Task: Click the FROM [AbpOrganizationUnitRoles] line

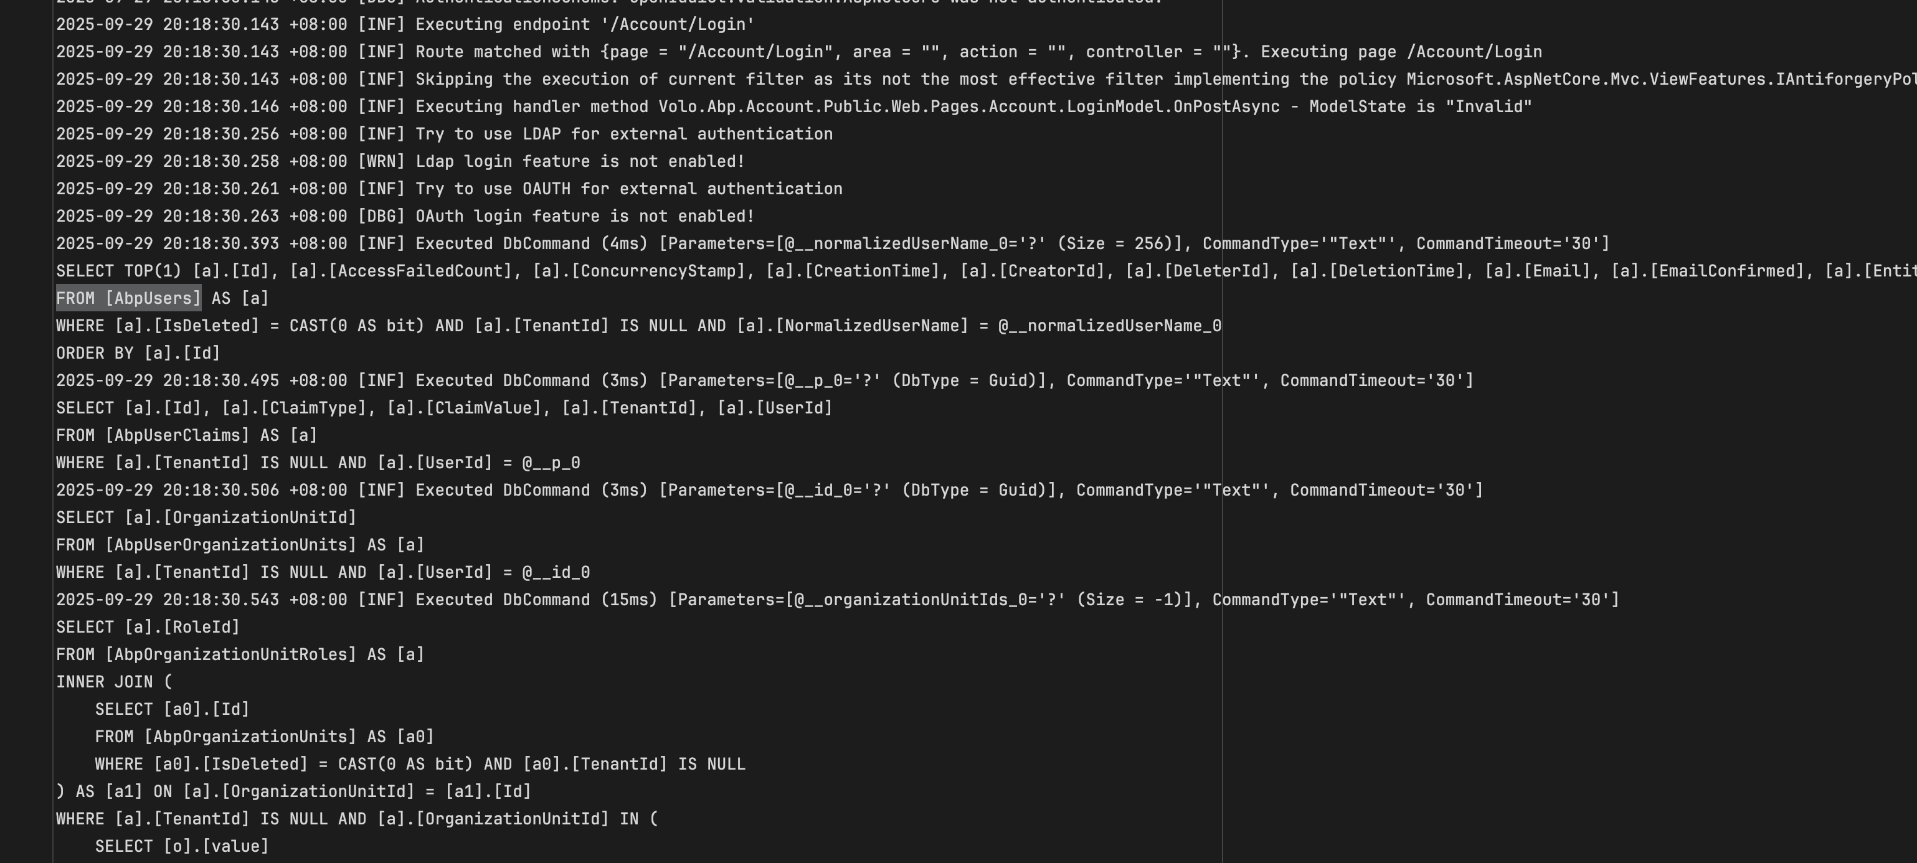Action: click(x=240, y=654)
